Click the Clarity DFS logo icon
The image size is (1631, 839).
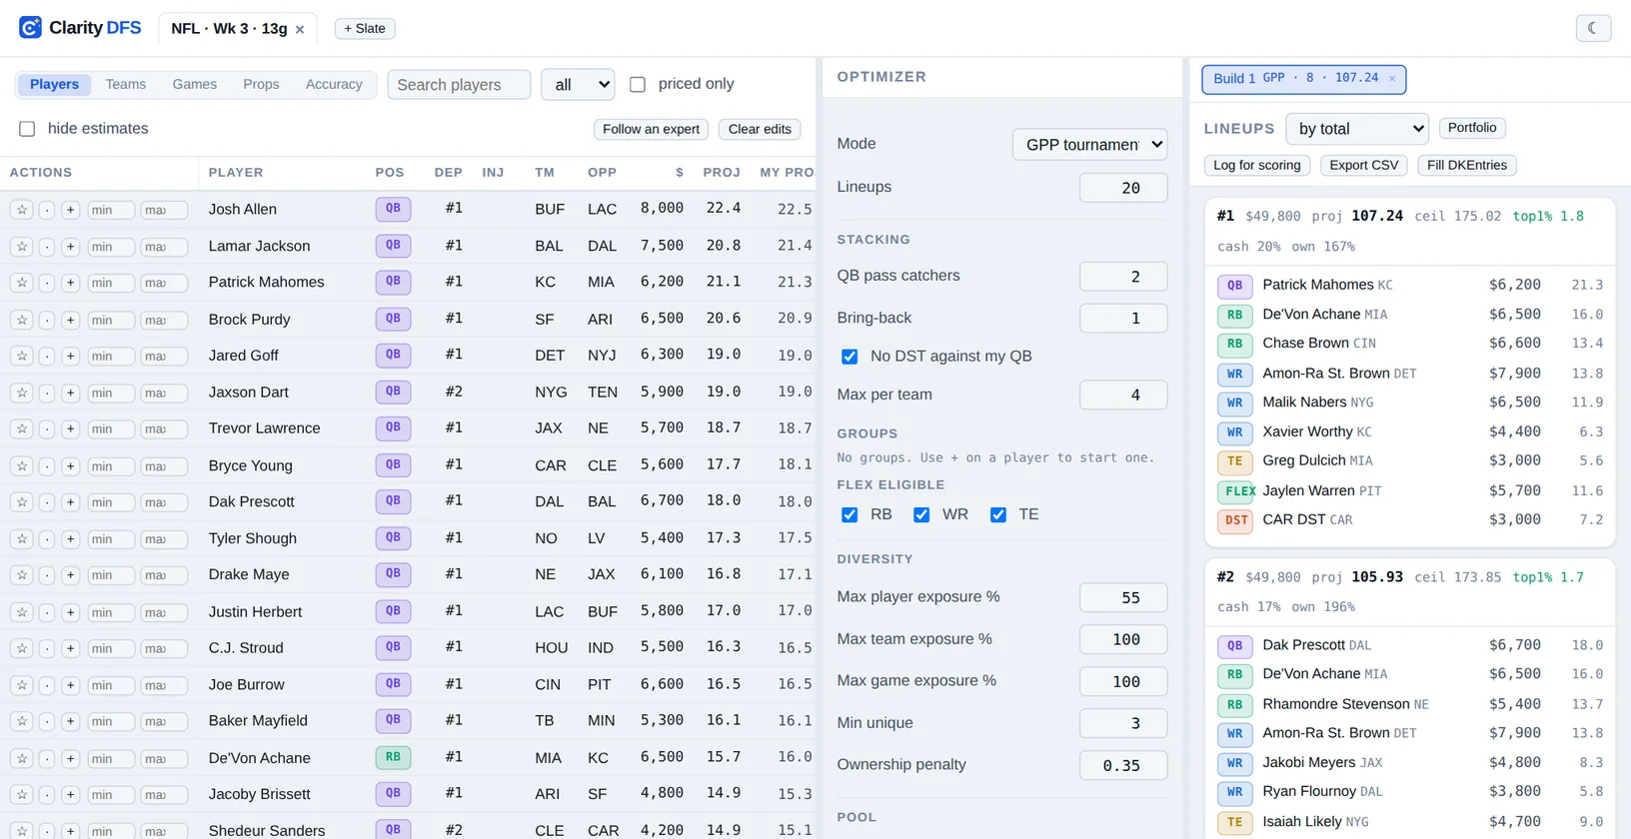[30, 27]
